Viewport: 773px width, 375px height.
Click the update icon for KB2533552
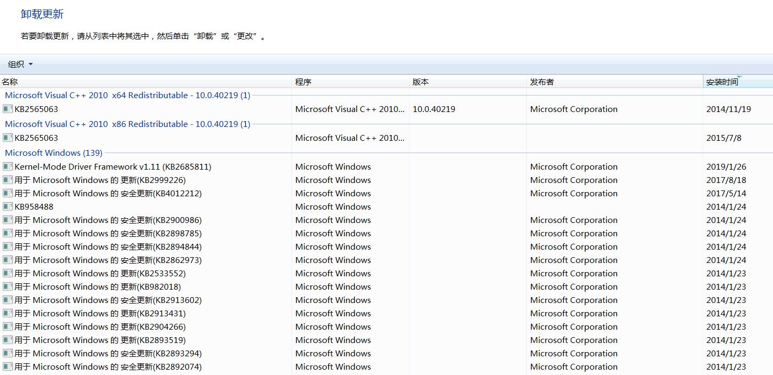pyautogui.click(x=7, y=273)
